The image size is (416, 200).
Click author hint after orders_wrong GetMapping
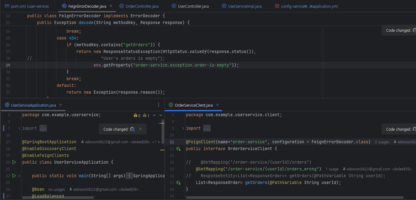377,169
